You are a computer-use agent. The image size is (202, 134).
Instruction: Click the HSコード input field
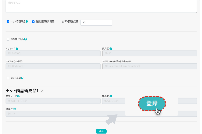[x=53, y=53]
